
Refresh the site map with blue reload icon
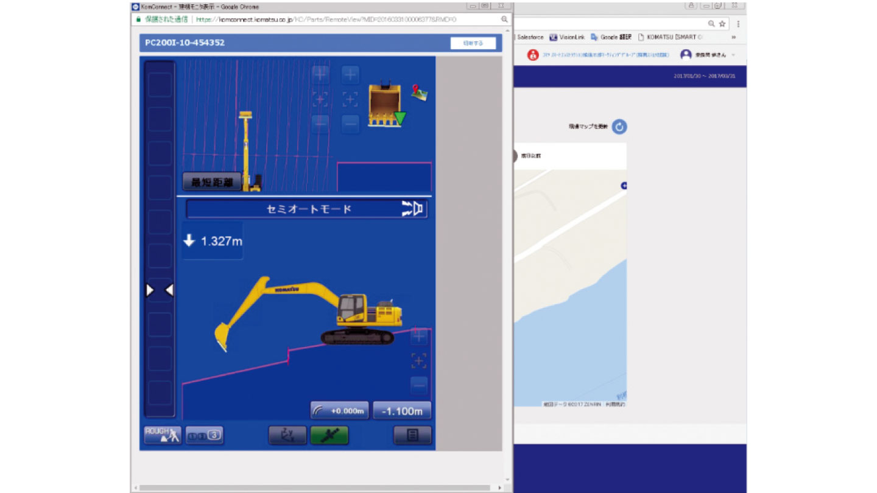pyautogui.click(x=619, y=127)
